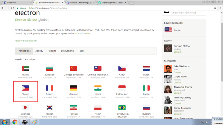Contact the owner Electron Glotbot

(x=177, y=52)
